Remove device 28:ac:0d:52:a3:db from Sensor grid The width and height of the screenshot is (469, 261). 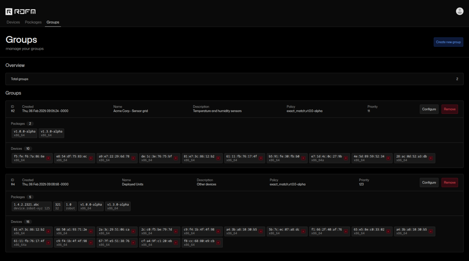tap(431, 158)
